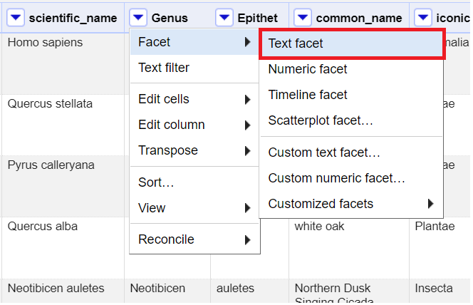Choose Facet in the Genus column menu
The height and width of the screenshot is (305, 473).
(x=194, y=42)
